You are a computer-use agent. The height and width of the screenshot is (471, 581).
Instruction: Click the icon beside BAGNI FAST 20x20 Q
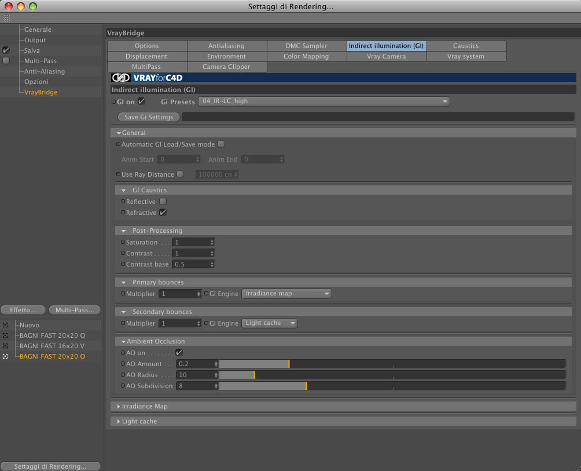[5, 335]
